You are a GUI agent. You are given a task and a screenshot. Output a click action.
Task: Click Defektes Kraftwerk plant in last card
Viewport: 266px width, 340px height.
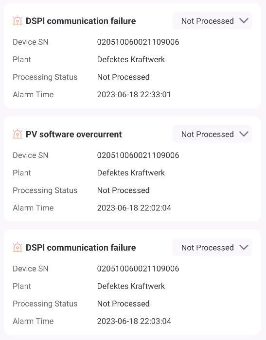pos(131,286)
